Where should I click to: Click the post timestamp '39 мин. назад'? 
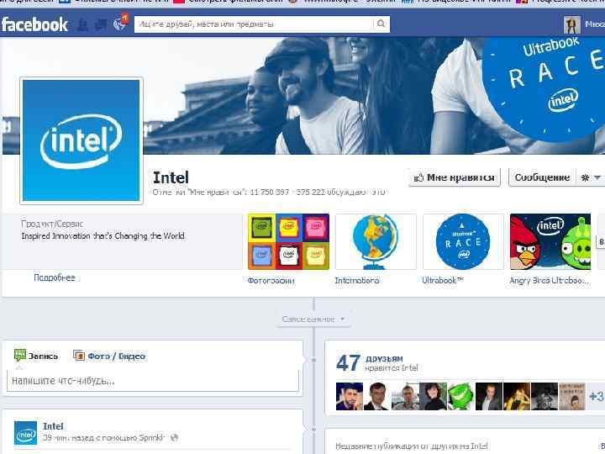click(x=70, y=438)
